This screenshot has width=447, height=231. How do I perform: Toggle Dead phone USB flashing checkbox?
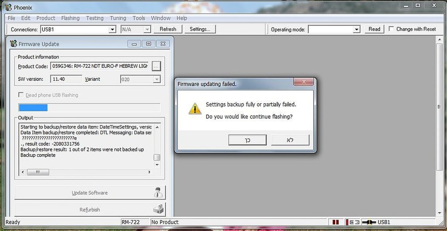[x=21, y=95]
